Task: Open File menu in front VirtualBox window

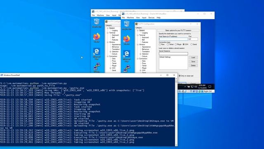Action: [x=123, y=17]
